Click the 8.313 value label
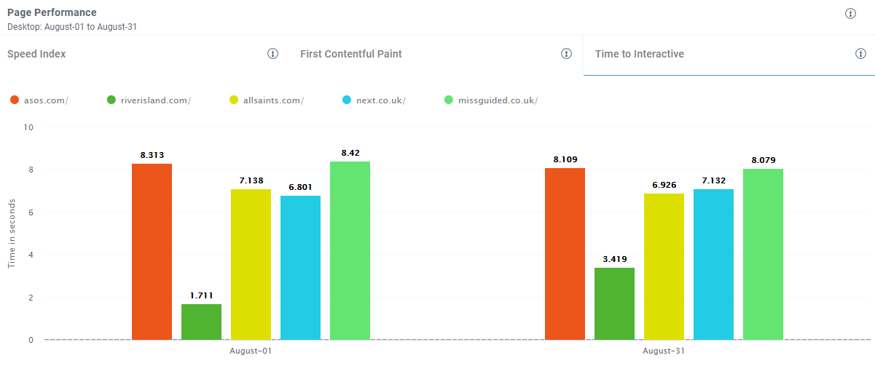 [152, 155]
